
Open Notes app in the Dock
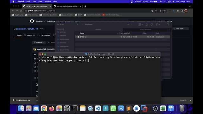click(82, 108)
